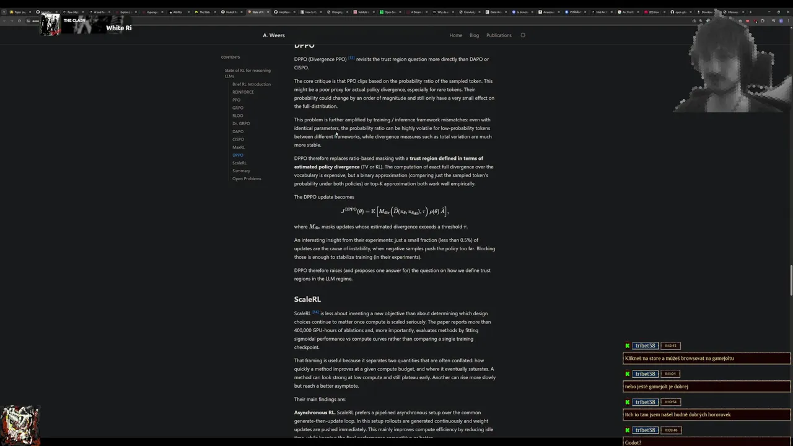This screenshot has width=793, height=446.
Task: Close the 'Hypermap' browser tab
Action: [x=162, y=12]
